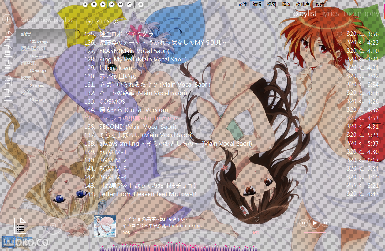Screen dimensions: 385x251
Task: Click the large round play button at bottom right
Action: [x=314, y=223]
